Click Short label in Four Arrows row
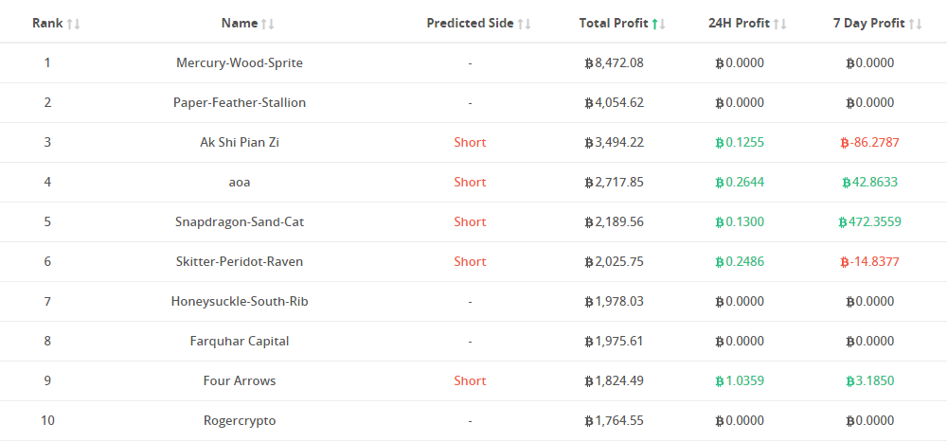The image size is (947, 441). (x=470, y=380)
